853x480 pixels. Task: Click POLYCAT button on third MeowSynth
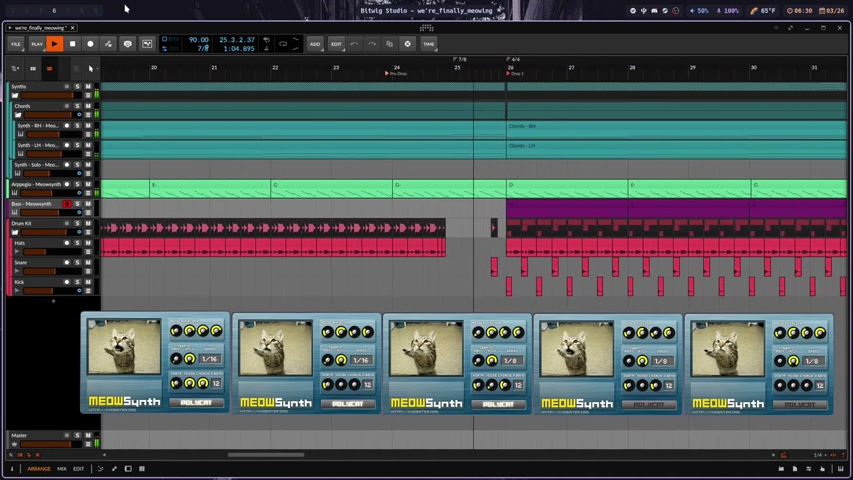point(498,404)
